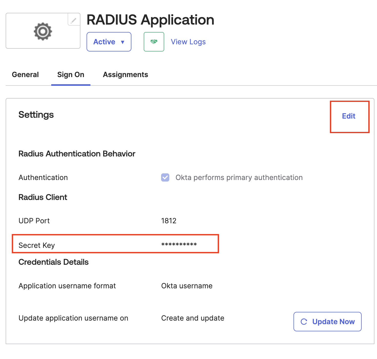Switch to the General tab
377x359 pixels.
(25, 75)
